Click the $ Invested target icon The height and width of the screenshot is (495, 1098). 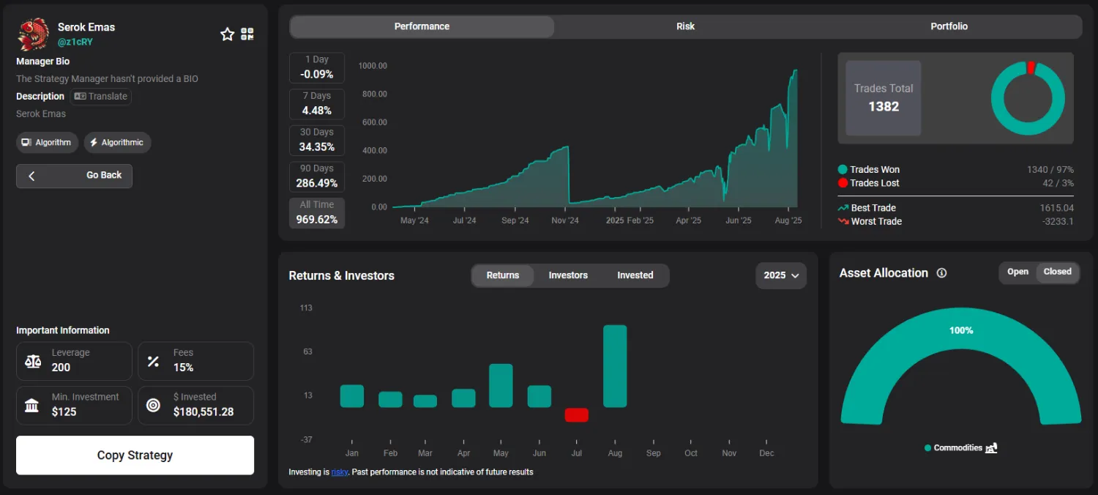tap(153, 405)
